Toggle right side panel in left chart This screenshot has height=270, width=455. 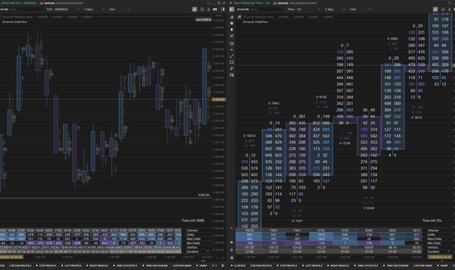(223, 9)
